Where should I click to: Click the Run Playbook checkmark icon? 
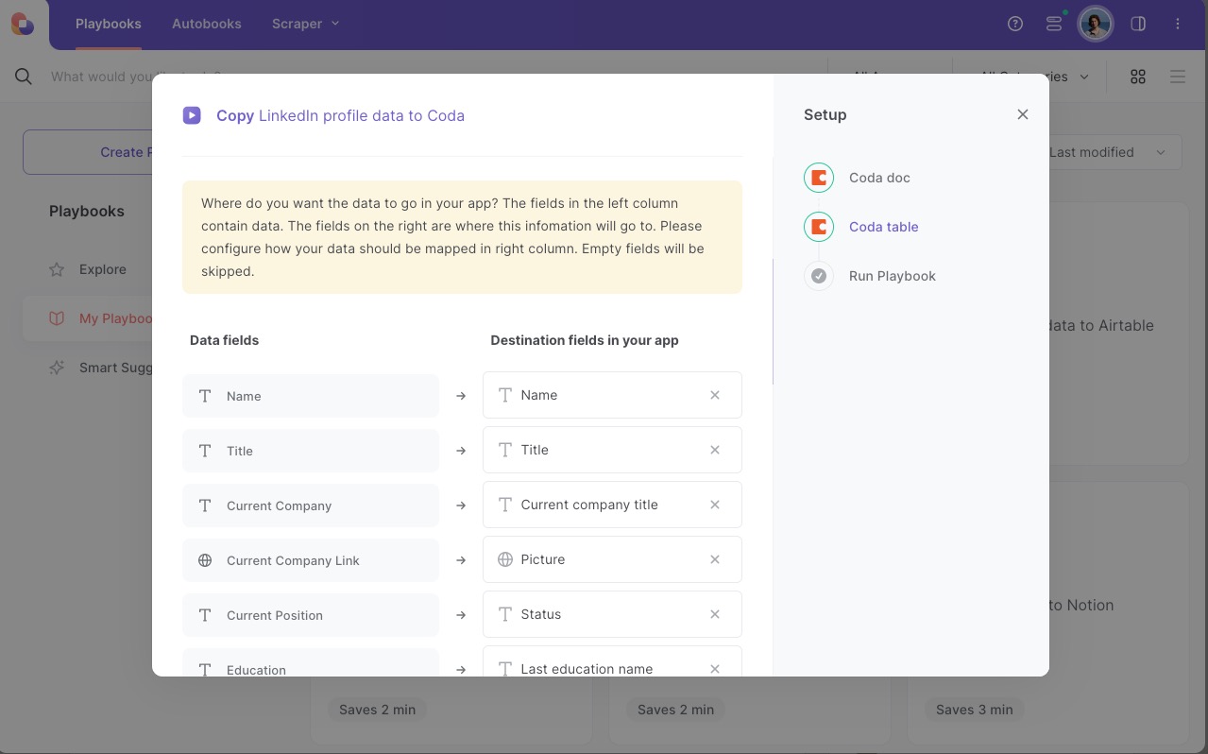[819, 276]
